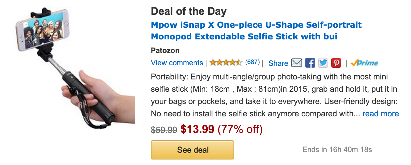The image size is (411, 165).
Task: Click the Prime logo badge
Action: click(x=364, y=63)
